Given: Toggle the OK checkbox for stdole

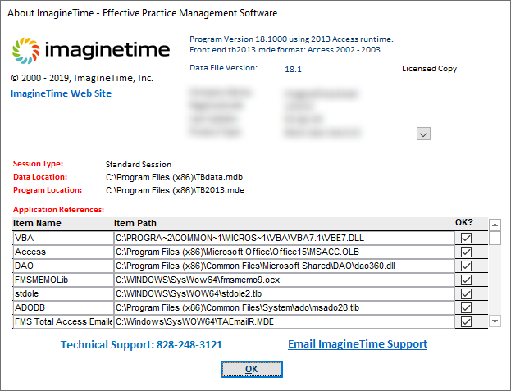Looking at the screenshot, I should pos(466,294).
